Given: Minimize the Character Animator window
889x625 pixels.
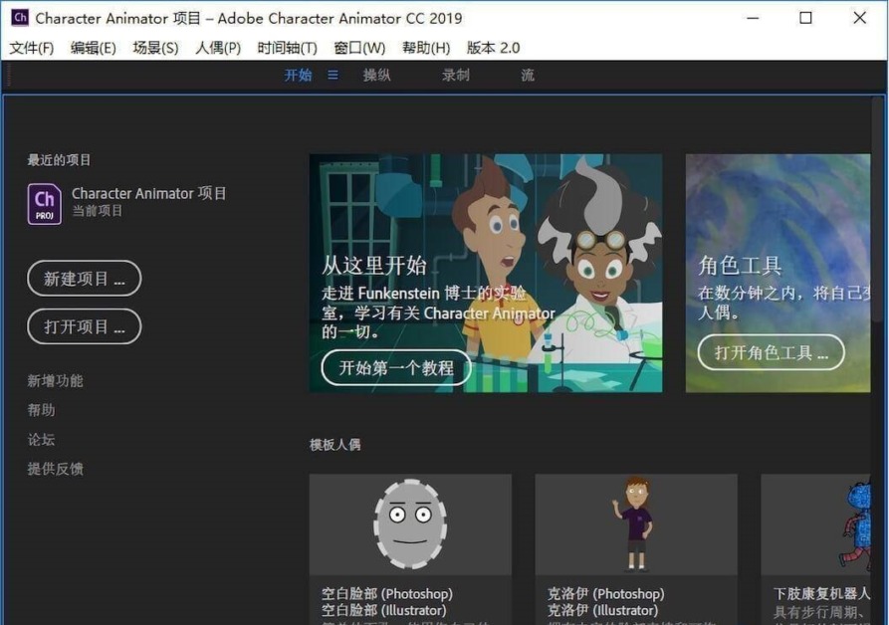Looking at the screenshot, I should pos(753,18).
